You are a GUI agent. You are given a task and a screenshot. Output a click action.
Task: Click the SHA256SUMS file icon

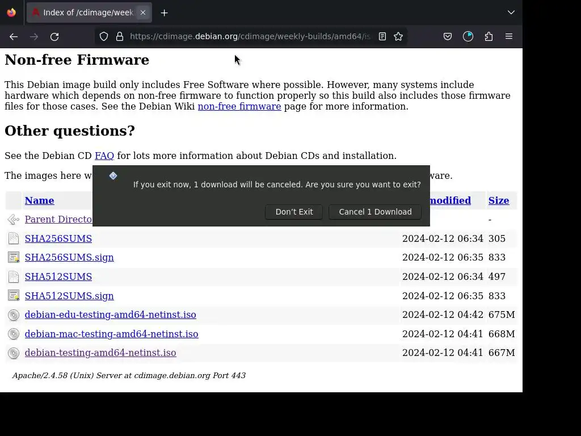pyautogui.click(x=14, y=238)
